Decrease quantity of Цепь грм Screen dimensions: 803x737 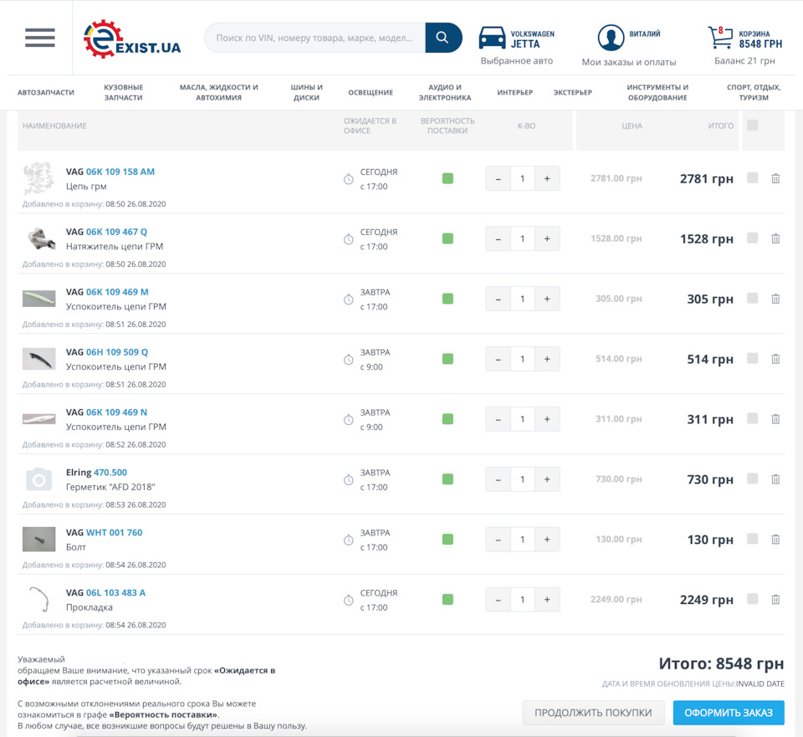click(498, 179)
